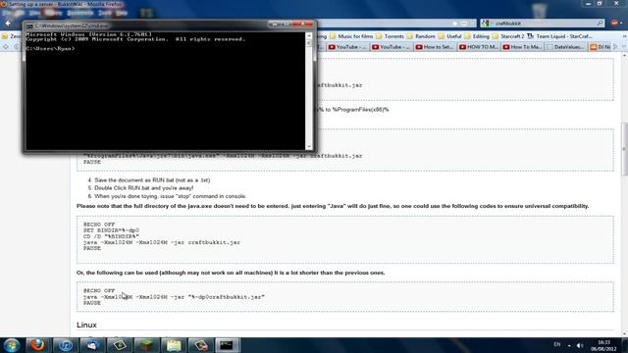
Task: Click the command prompt scrollbar up arrow
Action: pos(309,35)
